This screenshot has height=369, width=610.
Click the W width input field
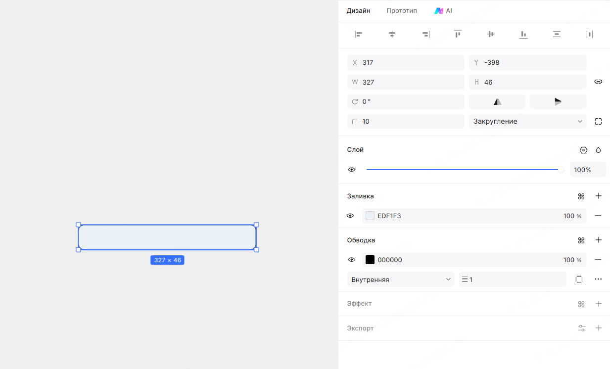[411, 82]
